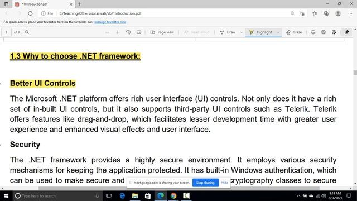Rotate the PDF page

pyautogui.click(x=128, y=32)
